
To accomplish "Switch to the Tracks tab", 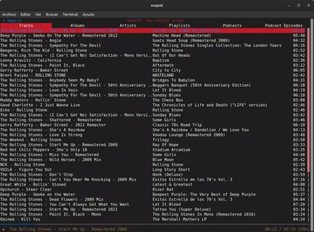I will pos(26,25).
